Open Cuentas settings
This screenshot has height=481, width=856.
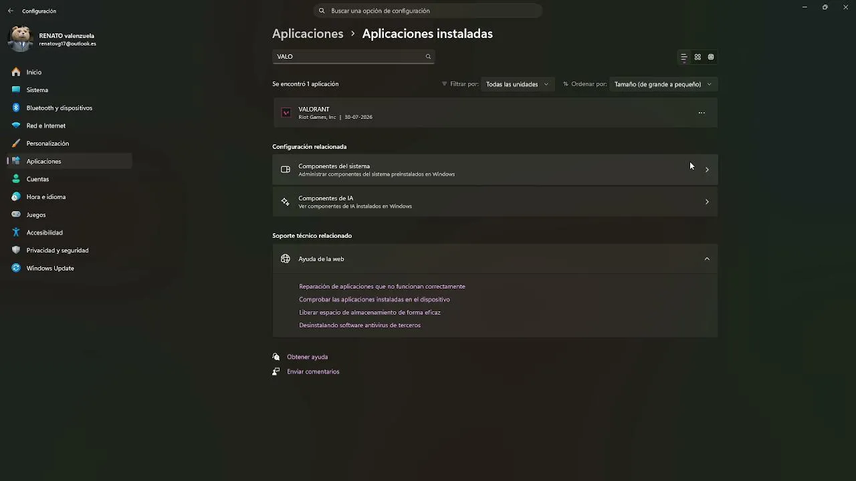(70, 179)
